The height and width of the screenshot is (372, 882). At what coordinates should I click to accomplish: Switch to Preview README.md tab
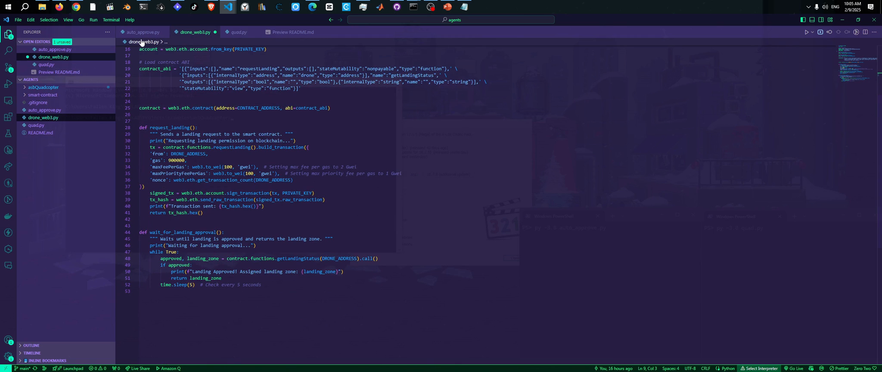293,32
